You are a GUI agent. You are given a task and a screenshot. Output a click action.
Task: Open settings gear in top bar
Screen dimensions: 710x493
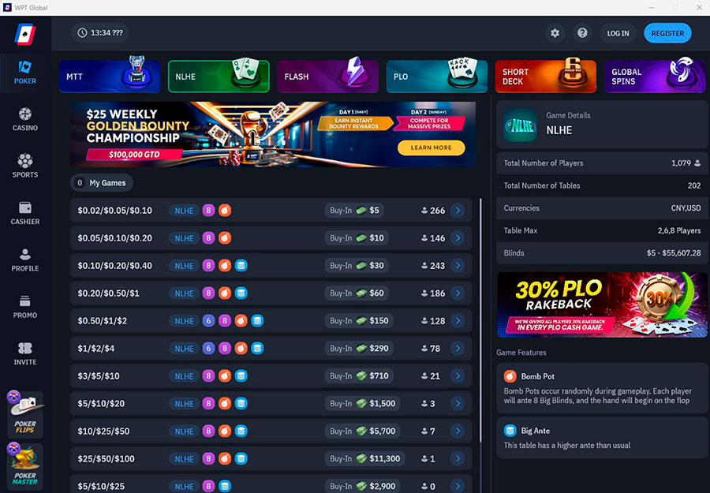pyautogui.click(x=555, y=33)
